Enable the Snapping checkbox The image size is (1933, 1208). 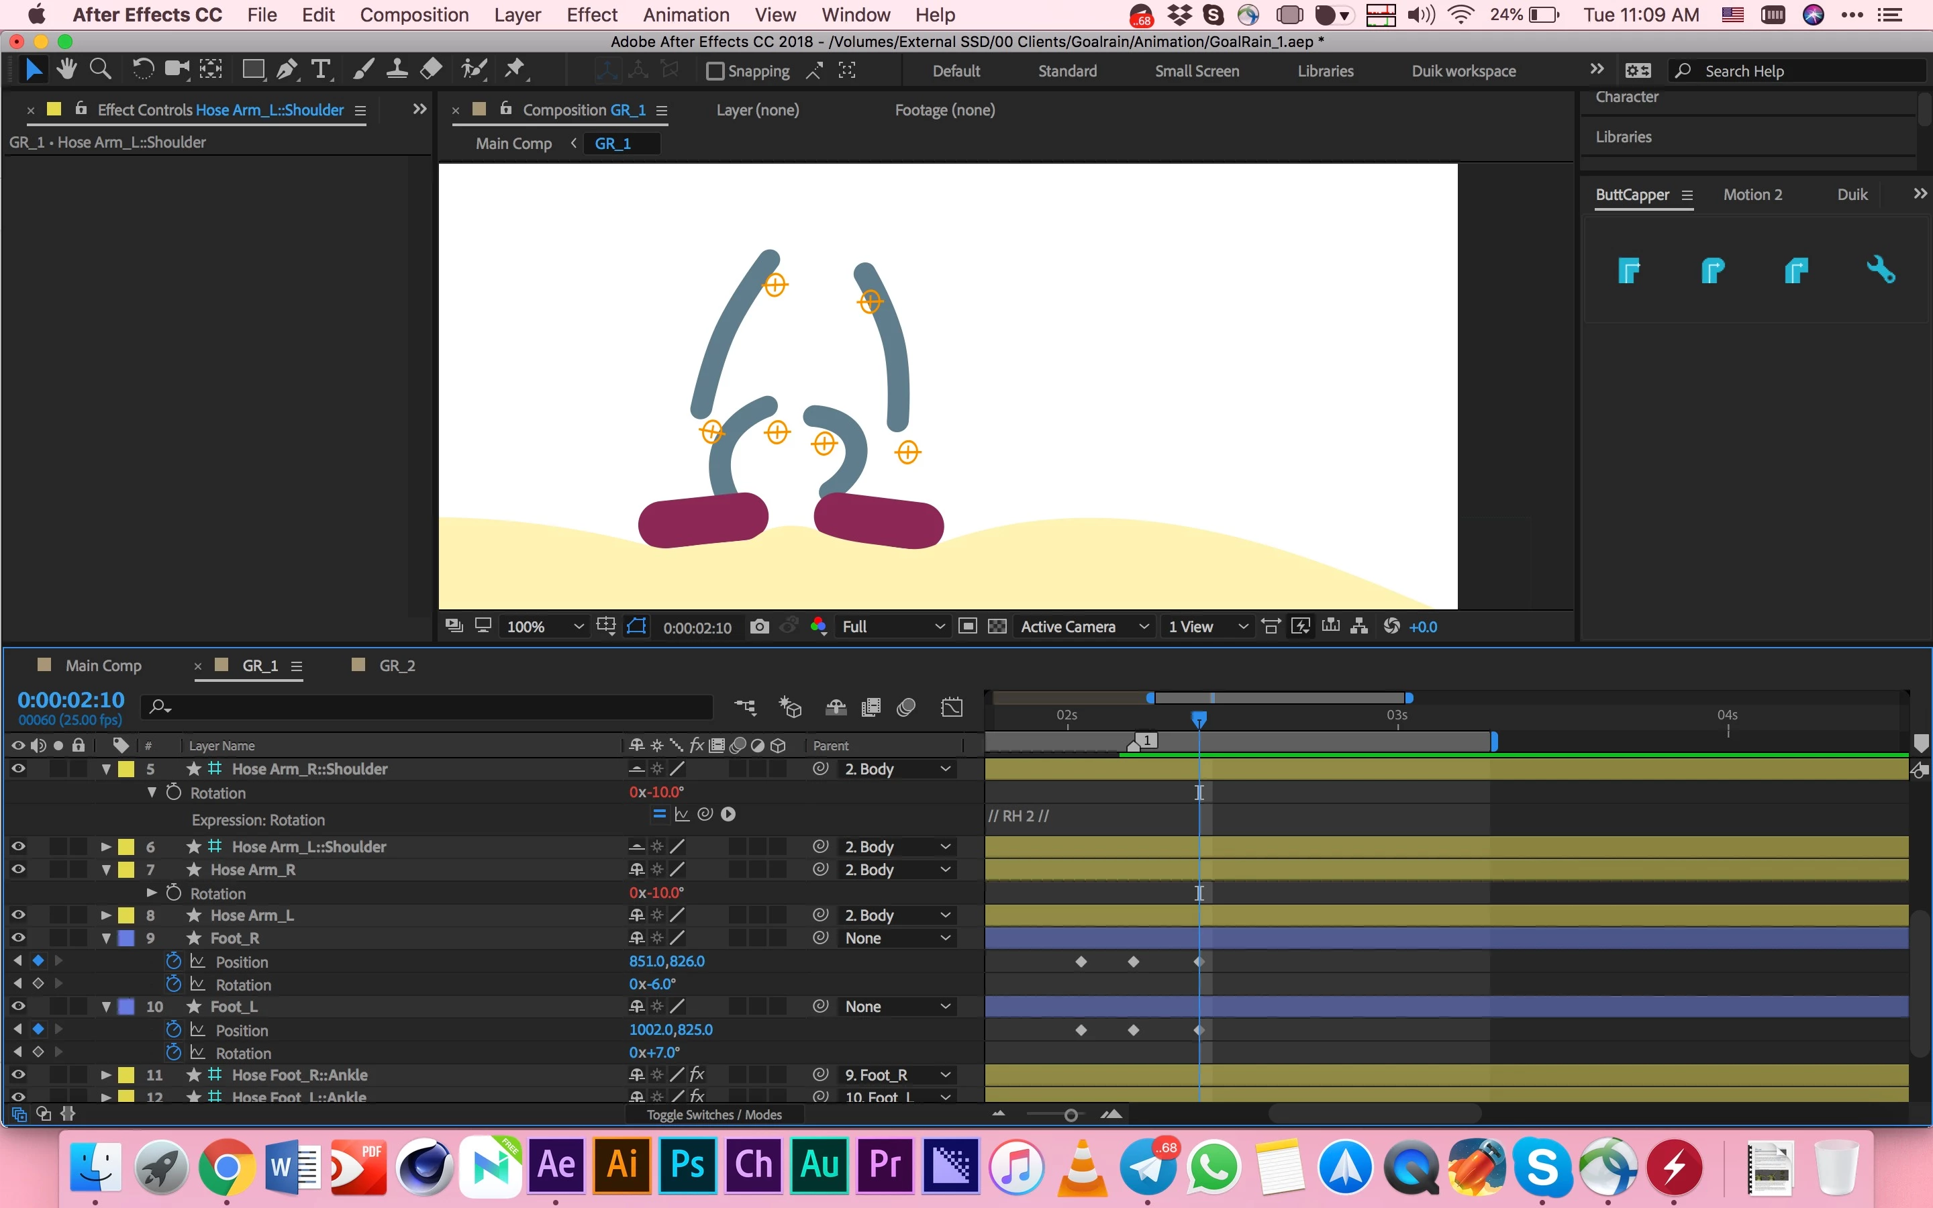(715, 71)
